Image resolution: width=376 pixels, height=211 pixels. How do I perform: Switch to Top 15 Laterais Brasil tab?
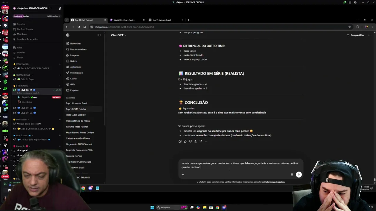click(x=166, y=20)
